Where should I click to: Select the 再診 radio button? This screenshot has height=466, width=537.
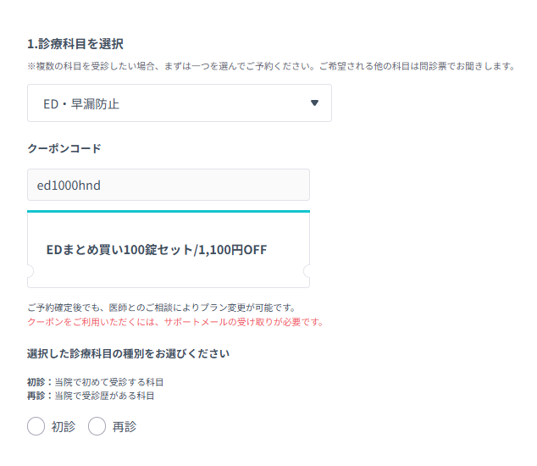point(97,426)
